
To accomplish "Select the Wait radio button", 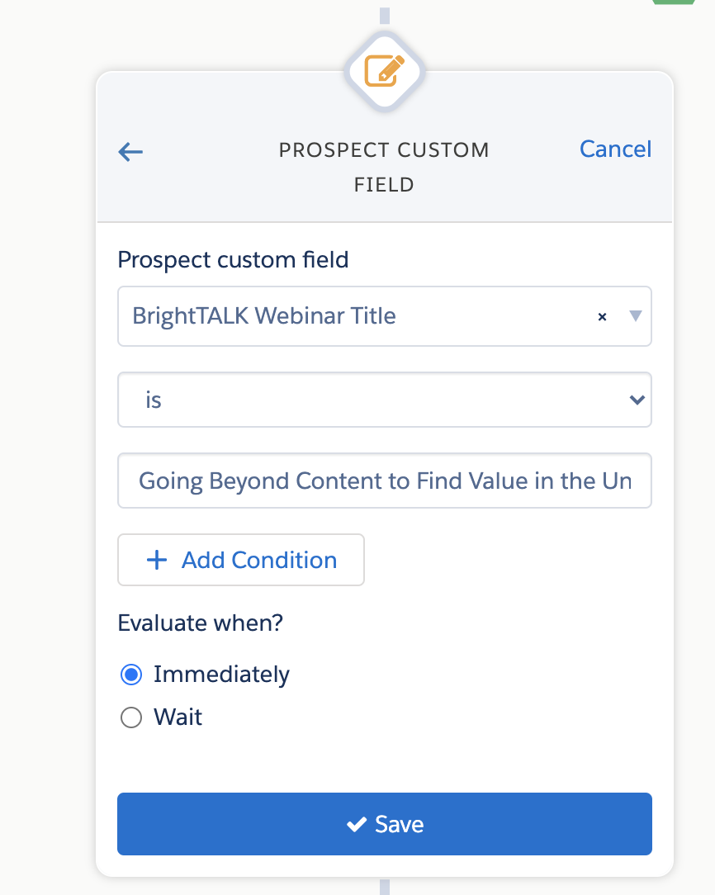I will coord(131,717).
